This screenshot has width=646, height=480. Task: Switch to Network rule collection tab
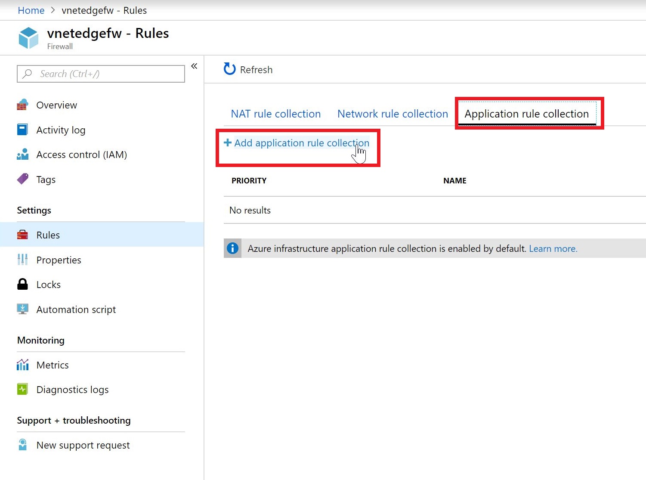[393, 114]
